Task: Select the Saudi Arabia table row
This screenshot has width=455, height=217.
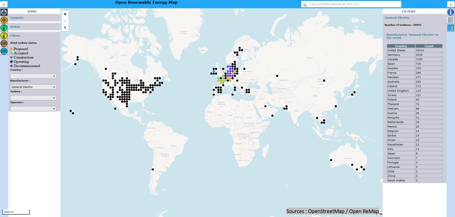Action: (415, 180)
